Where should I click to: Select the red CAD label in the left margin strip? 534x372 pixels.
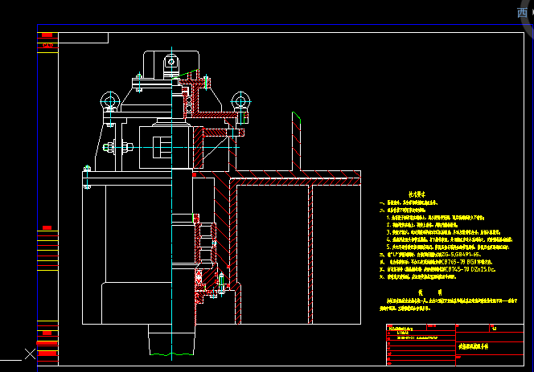pos(47,45)
